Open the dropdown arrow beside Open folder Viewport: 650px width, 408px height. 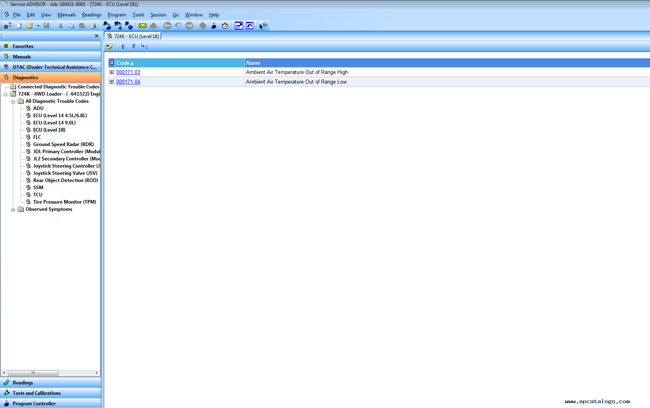click(38, 26)
